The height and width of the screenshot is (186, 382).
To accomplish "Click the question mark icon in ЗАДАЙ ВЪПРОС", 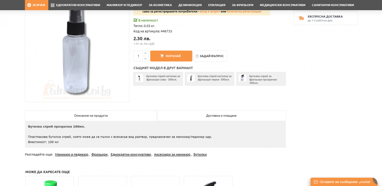I will point(197,56).
